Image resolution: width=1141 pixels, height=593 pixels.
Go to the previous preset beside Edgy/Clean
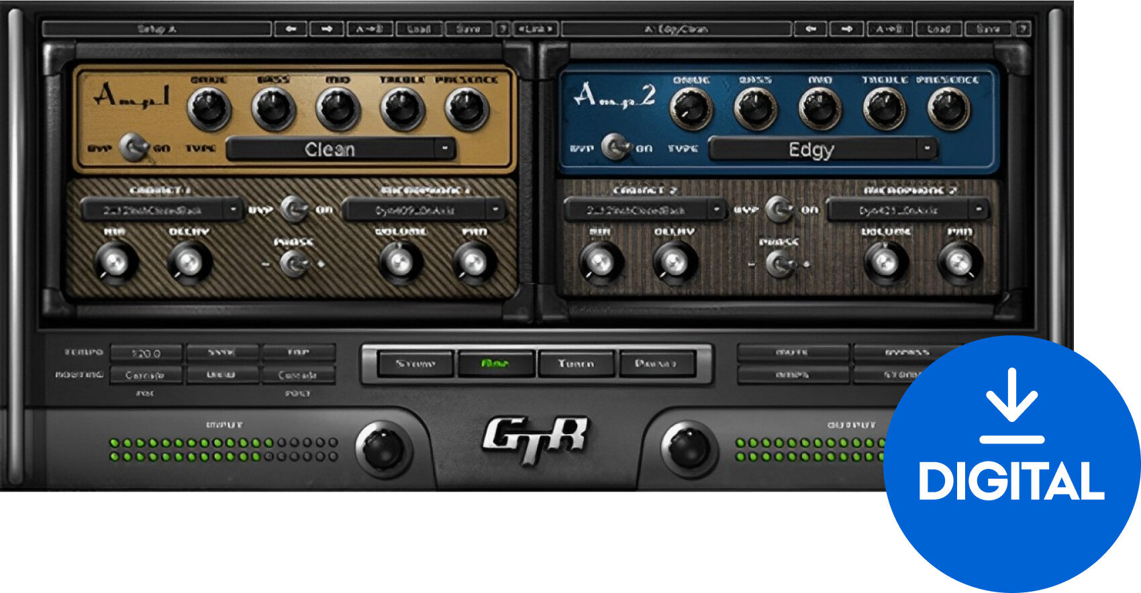click(811, 29)
